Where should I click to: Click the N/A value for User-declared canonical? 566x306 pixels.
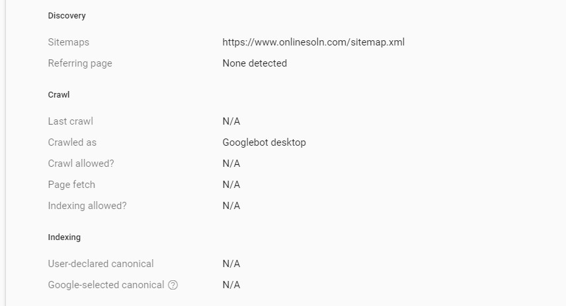point(231,264)
